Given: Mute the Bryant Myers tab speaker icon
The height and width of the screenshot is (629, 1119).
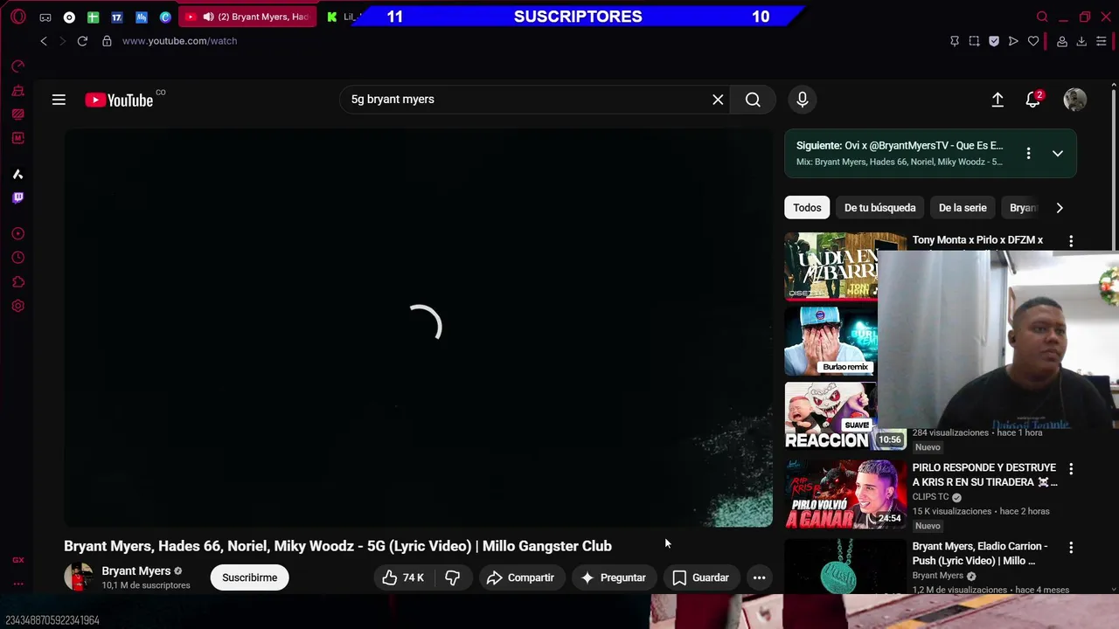Looking at the screenshot, I should (208, 17).
